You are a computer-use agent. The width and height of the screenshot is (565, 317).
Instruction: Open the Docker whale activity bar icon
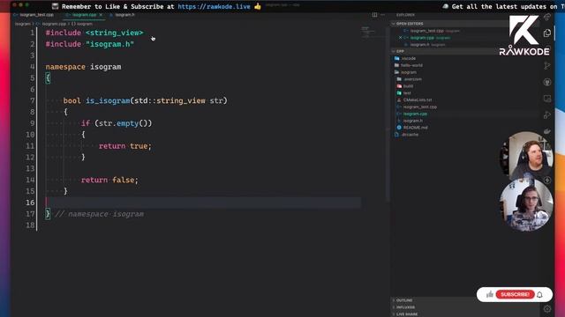point(547,131)
